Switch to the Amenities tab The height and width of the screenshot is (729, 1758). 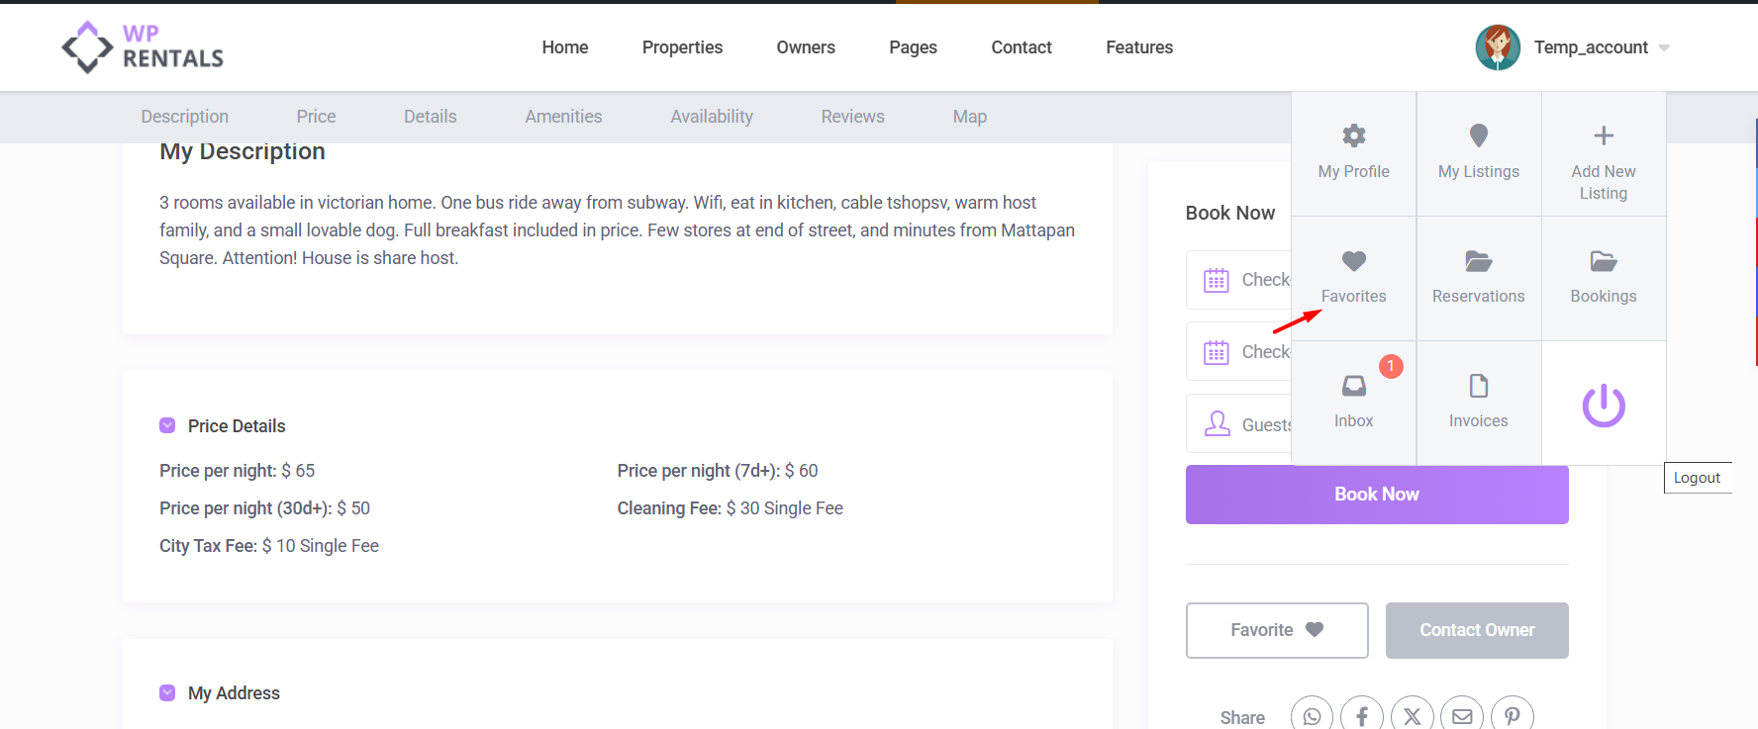(563, 117)
